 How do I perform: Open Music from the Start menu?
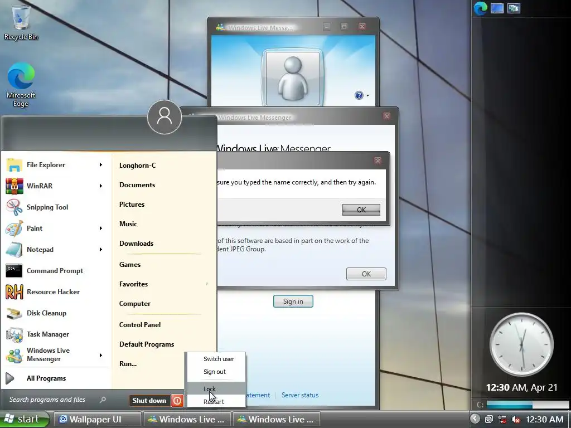(x=128, y=224)
